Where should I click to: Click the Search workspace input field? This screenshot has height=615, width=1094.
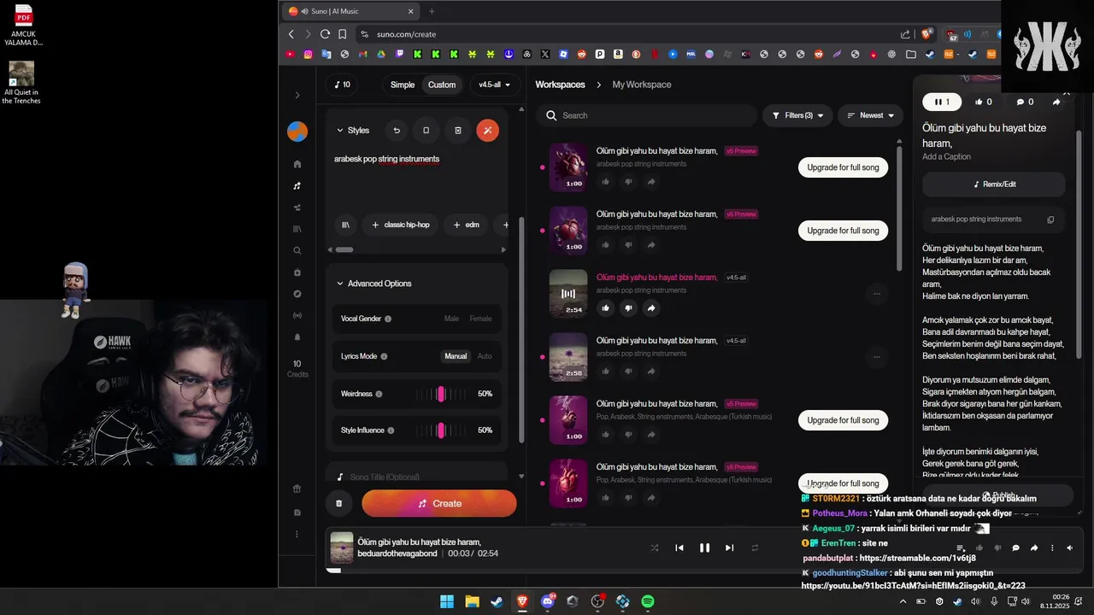tap(647, 115)
